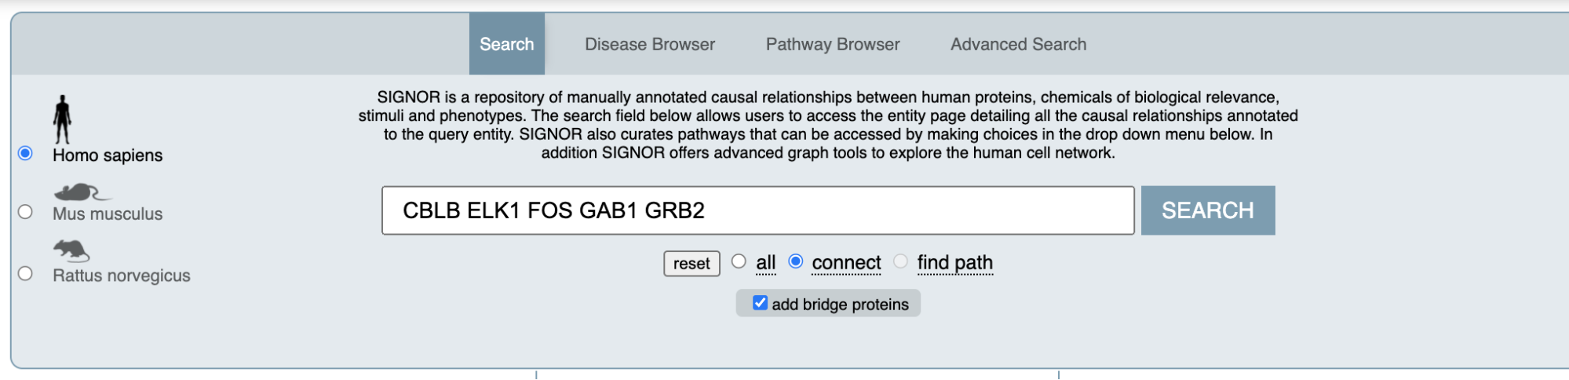This screenshot has width=1569, height=380.
Task: Select the Rattus norvegicus radio button
Action: pos(25,273)
